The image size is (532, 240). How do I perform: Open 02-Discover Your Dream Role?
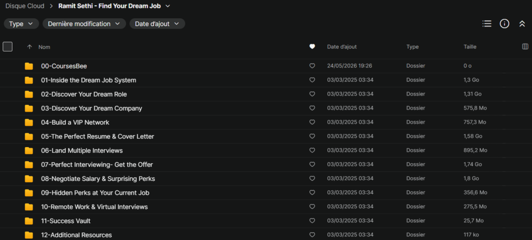pyautogui.click(x=84, y=95)
